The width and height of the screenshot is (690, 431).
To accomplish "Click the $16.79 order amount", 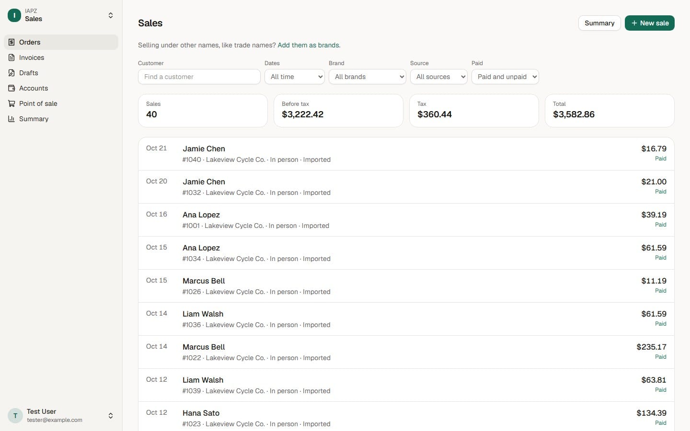I will coord(654,148).
